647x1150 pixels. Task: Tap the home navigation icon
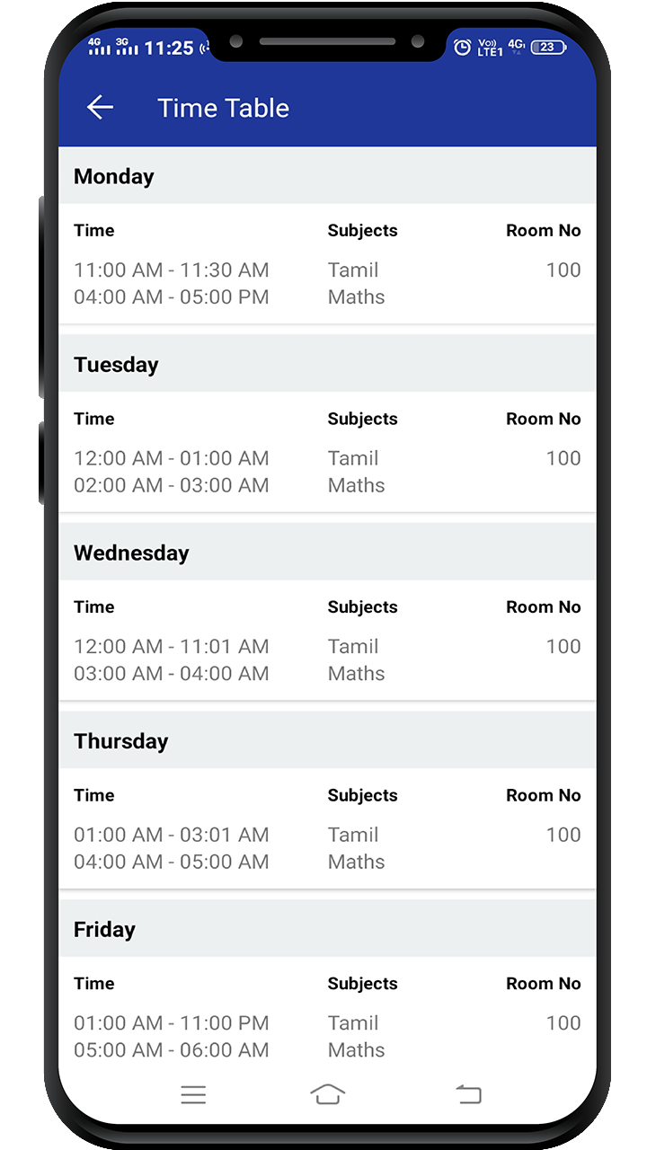[328, 1093]
